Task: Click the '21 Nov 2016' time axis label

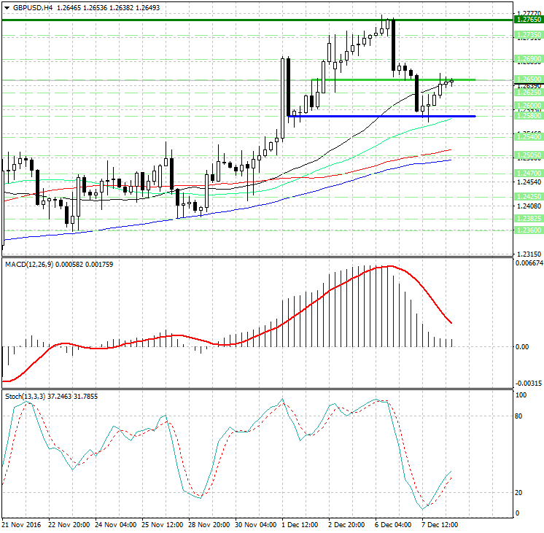Action: [x=22, y=524]
